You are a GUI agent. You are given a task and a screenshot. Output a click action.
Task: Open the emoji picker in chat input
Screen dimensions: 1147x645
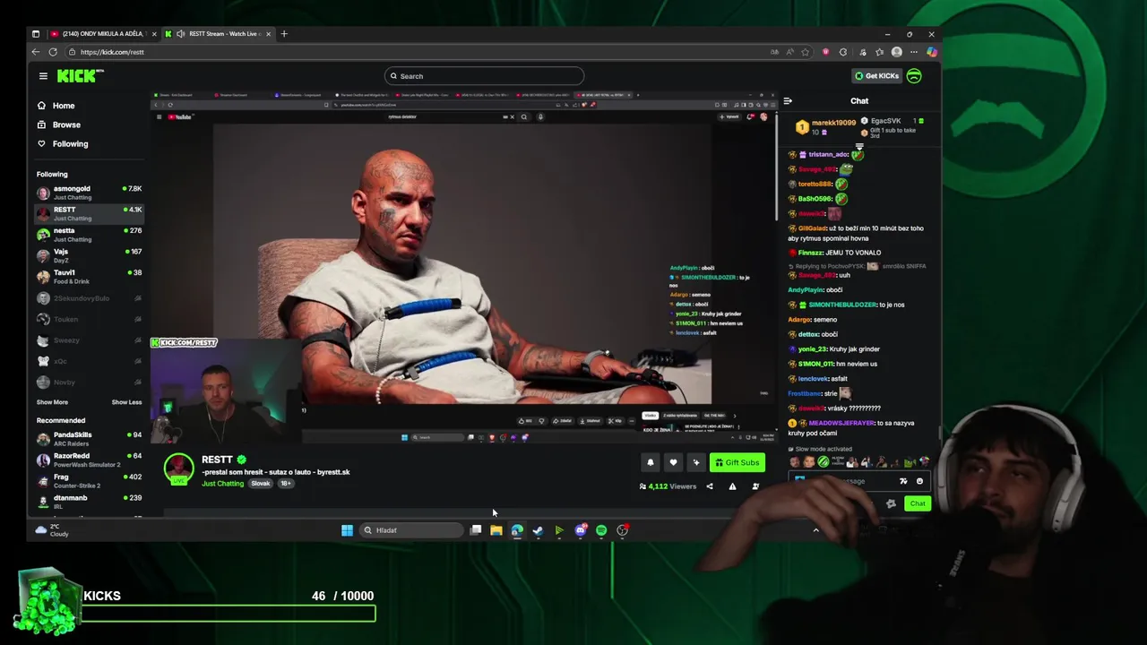pyautogui.click(x=919, y=481)
